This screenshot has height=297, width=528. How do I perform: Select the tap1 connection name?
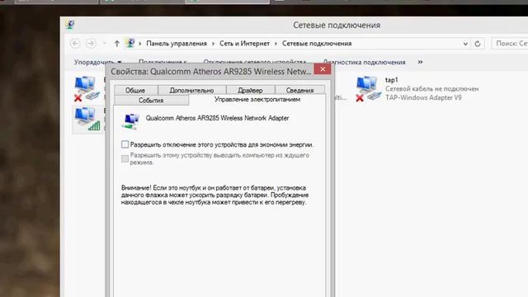[x=392, y=80]
